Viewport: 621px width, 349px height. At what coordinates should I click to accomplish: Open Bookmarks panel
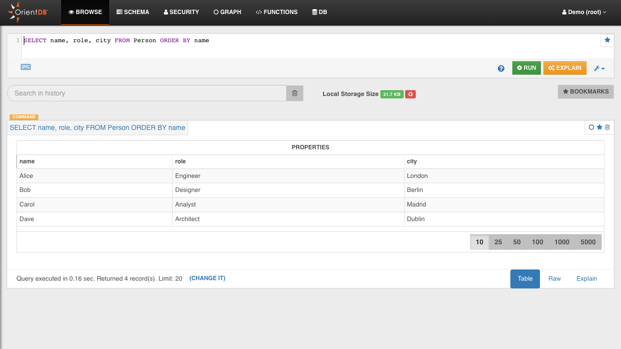[586, 92]
